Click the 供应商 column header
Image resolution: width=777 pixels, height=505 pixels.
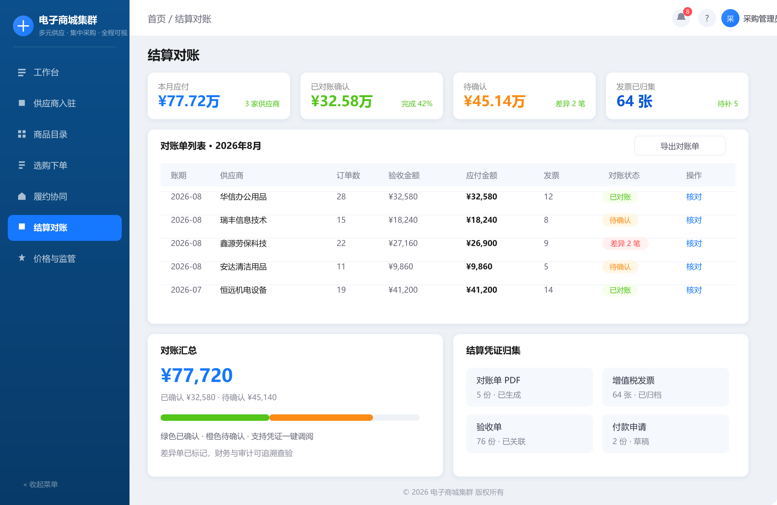click(x=231, y=175)
